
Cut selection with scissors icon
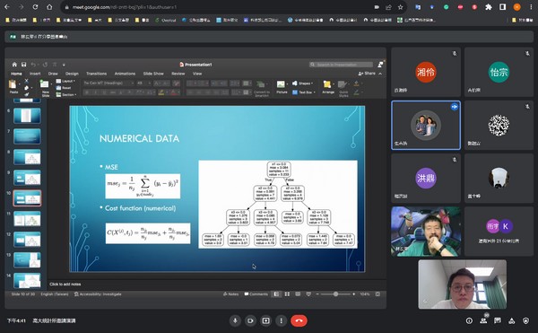point(26,81)
